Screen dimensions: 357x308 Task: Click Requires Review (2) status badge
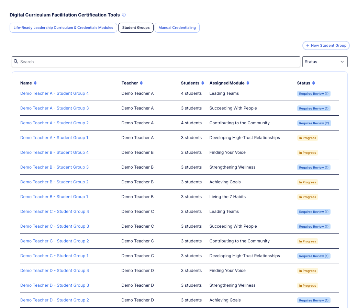[x=314, y=123]
